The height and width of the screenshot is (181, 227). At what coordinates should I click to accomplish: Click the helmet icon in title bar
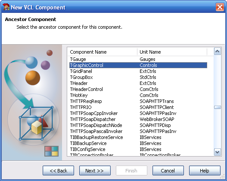pyautogui.click(x=6, y=7)
